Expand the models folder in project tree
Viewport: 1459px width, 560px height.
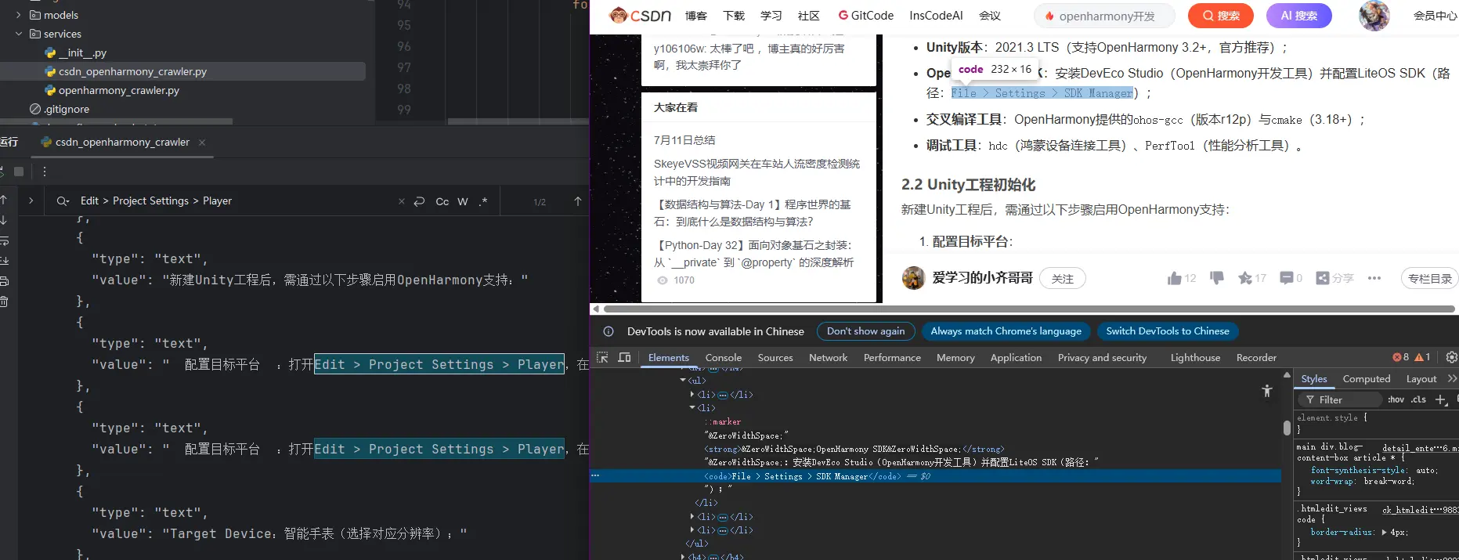[19, 15]
